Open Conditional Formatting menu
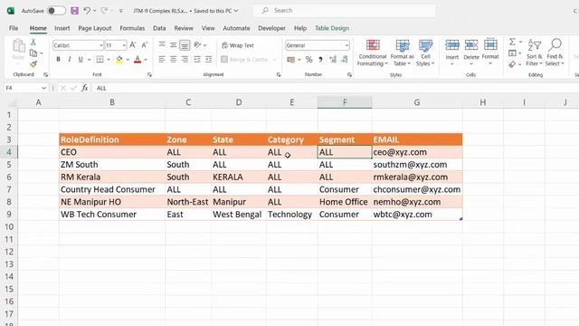Viewport: 579px width, 326px height. pos(373,53)
